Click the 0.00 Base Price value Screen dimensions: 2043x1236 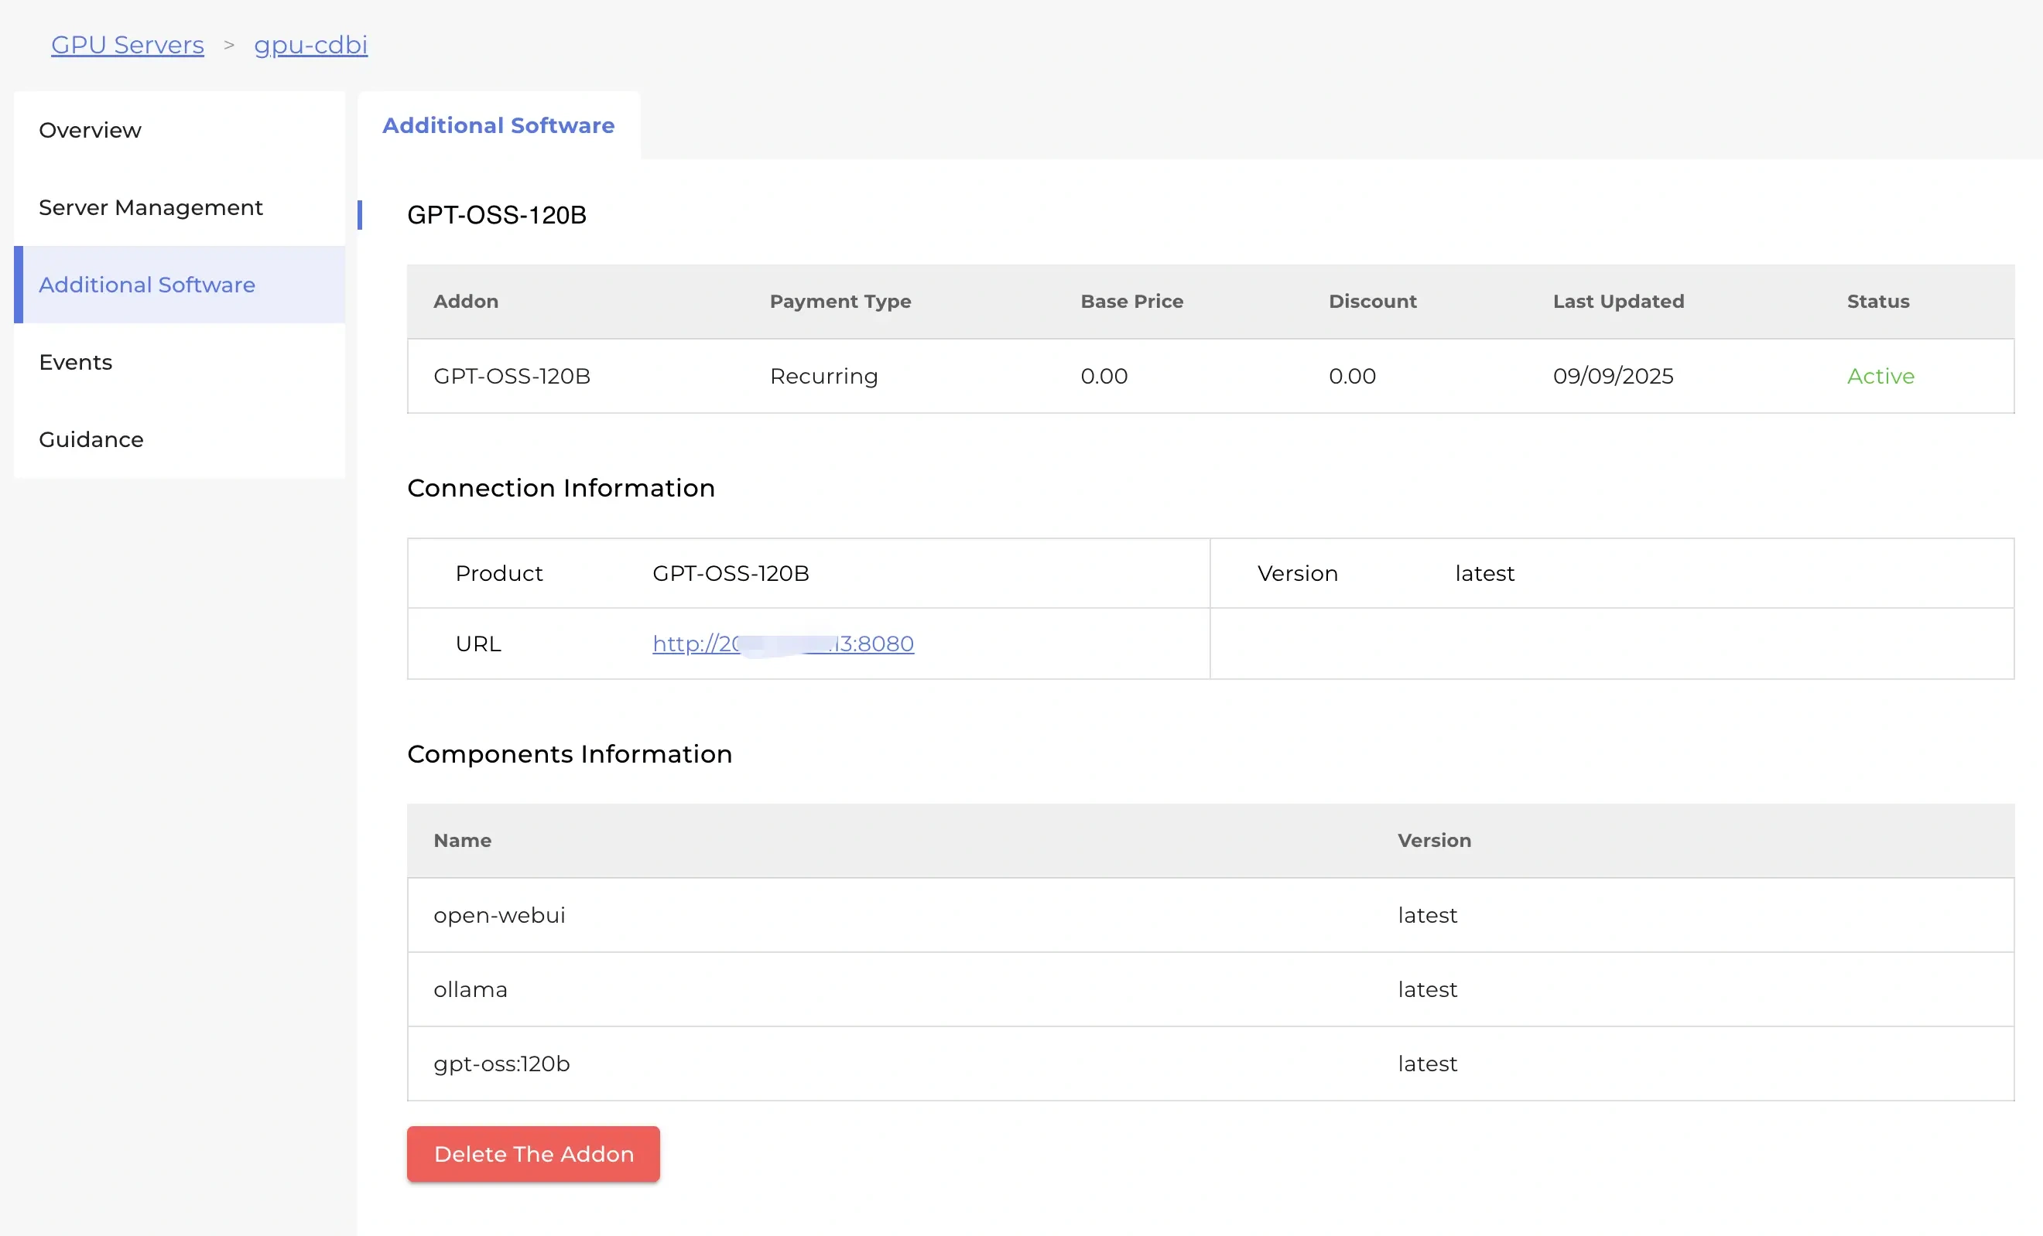(x=1104, y=376)
